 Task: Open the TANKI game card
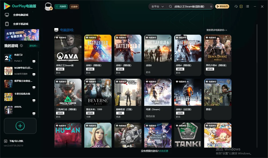[x=188, y=135]
